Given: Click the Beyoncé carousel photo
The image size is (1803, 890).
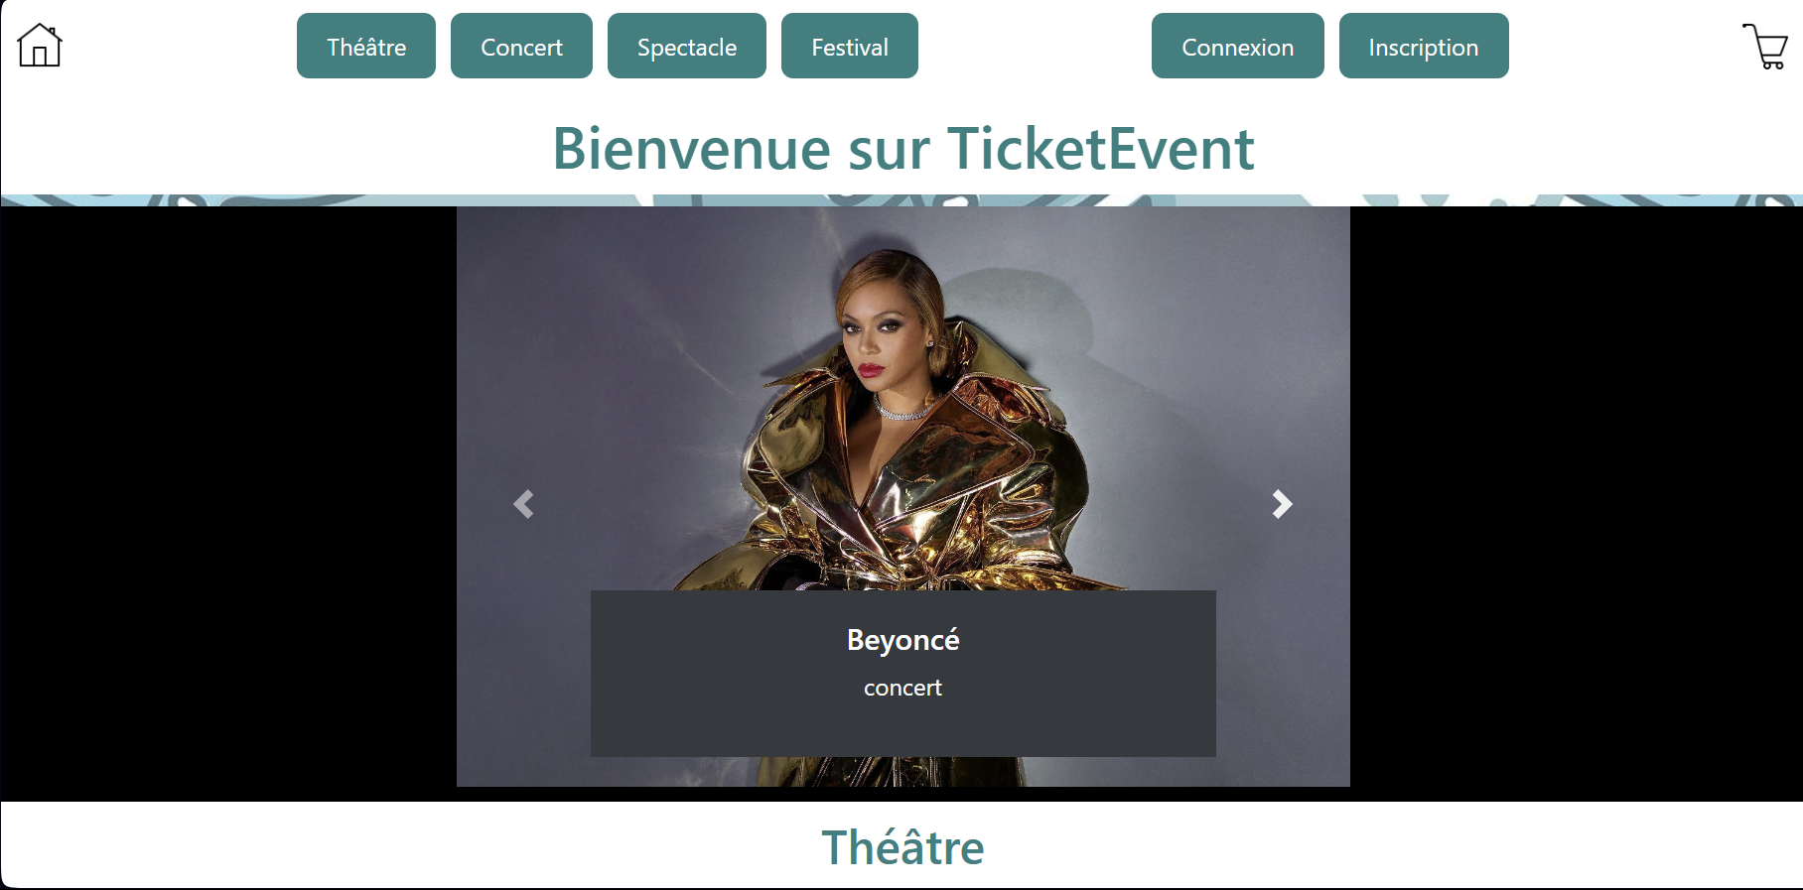Looking at the screenshot, I should [x=903, y=397].
